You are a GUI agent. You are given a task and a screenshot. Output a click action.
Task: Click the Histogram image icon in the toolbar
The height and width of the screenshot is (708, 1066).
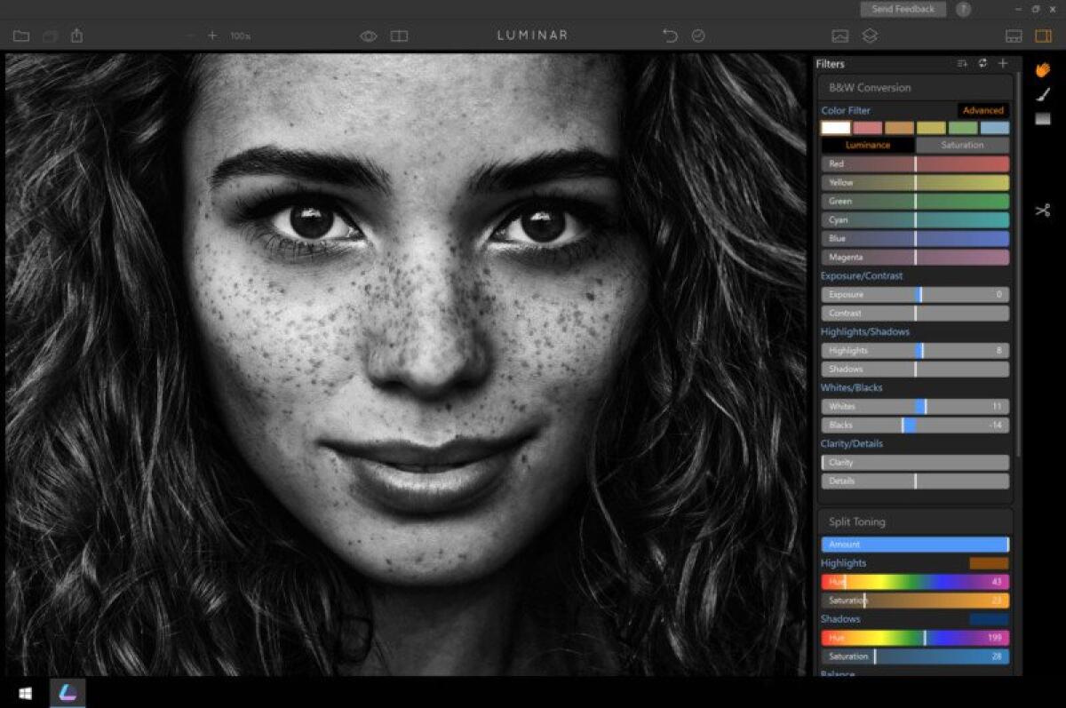pyautogui.click(x=839, y=36)
